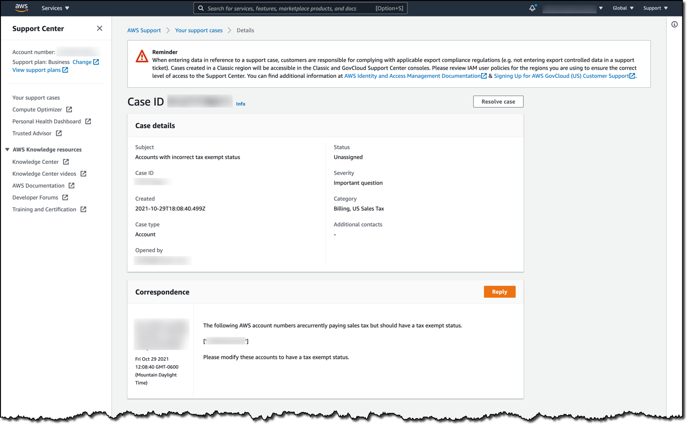Viewport: 687px width, 425px height.
Task: Click external link icon beside AWS Documentation
Action: (x=72, y=186)
